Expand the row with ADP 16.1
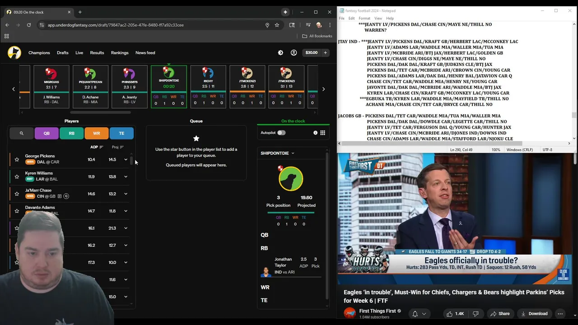Screen dimensions: 578x325 126,228
